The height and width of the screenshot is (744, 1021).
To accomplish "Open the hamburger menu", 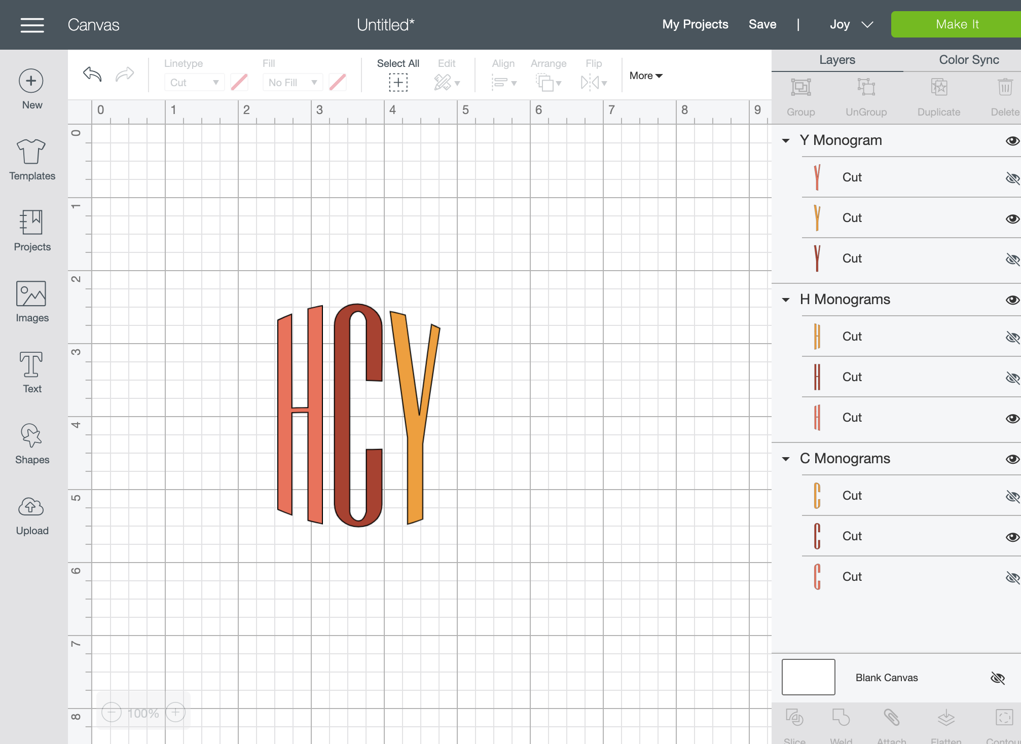I will [32, 25].
